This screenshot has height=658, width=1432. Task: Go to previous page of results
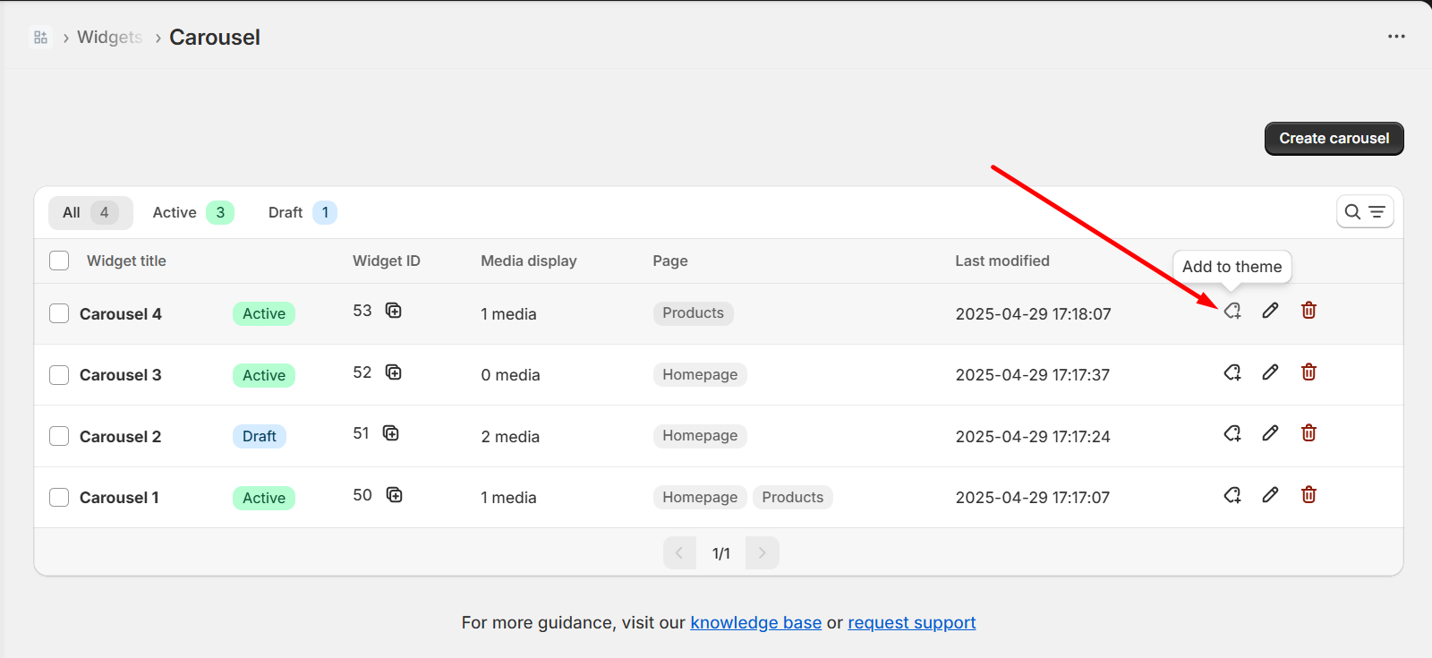[x=679, y=553]
